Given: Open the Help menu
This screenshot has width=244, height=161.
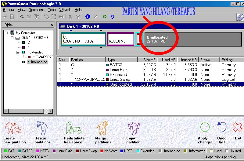Looking at the screenshot, I should click(78, 10).
